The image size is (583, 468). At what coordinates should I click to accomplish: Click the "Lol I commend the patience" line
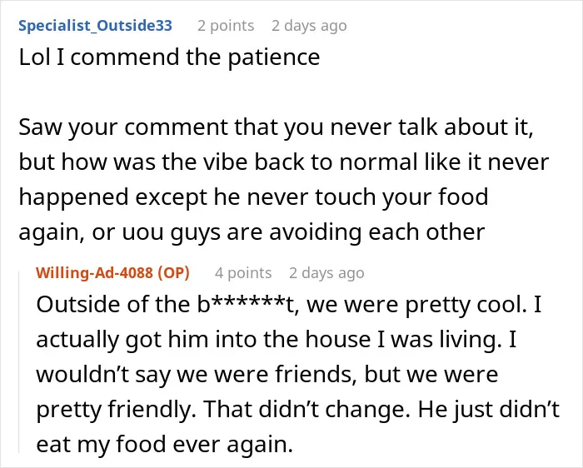coord(169,57)
